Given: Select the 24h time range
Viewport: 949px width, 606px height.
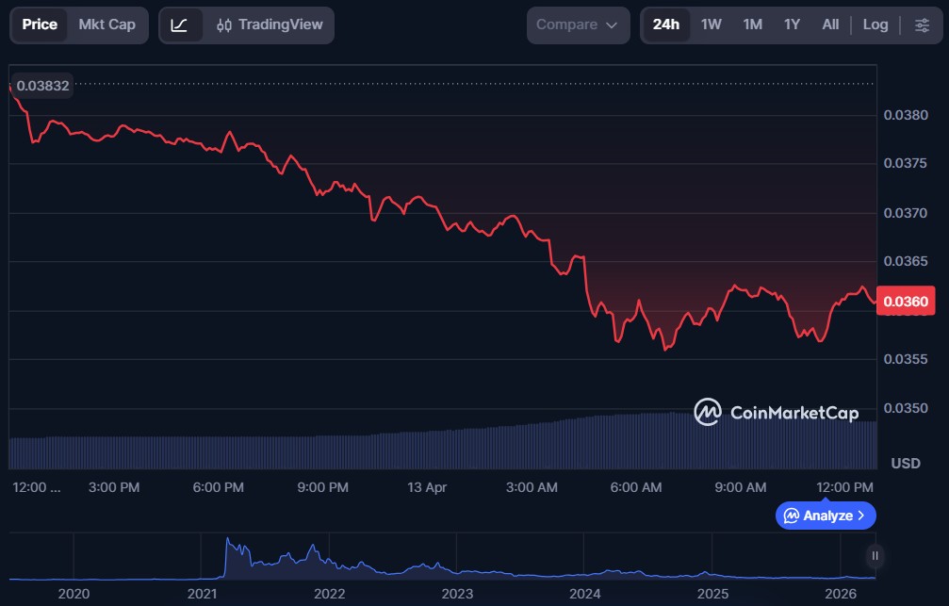Looking at the screenshot, I should pos(666,25).
